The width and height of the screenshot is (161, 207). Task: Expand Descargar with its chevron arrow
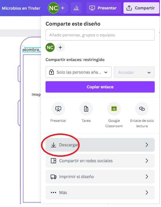pos(147,145)
